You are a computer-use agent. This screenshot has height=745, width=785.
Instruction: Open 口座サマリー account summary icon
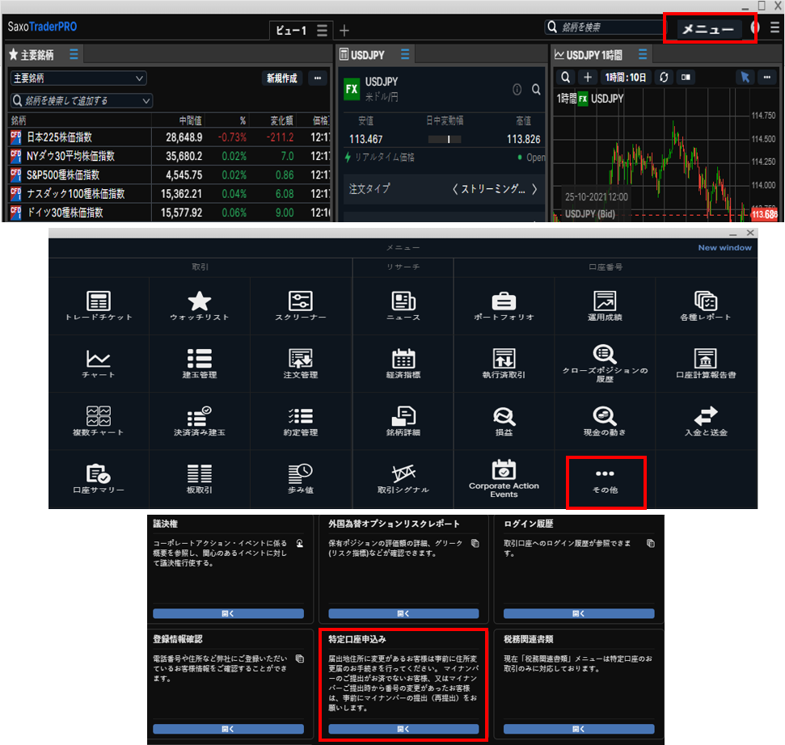pos(99,478)
